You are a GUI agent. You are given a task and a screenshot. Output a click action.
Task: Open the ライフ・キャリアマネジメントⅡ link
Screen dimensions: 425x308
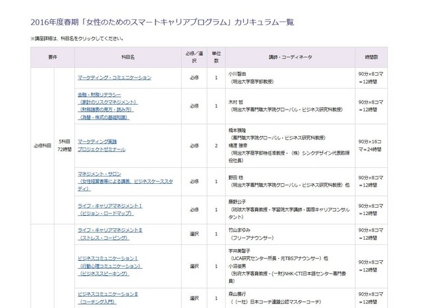click(110, 234)
